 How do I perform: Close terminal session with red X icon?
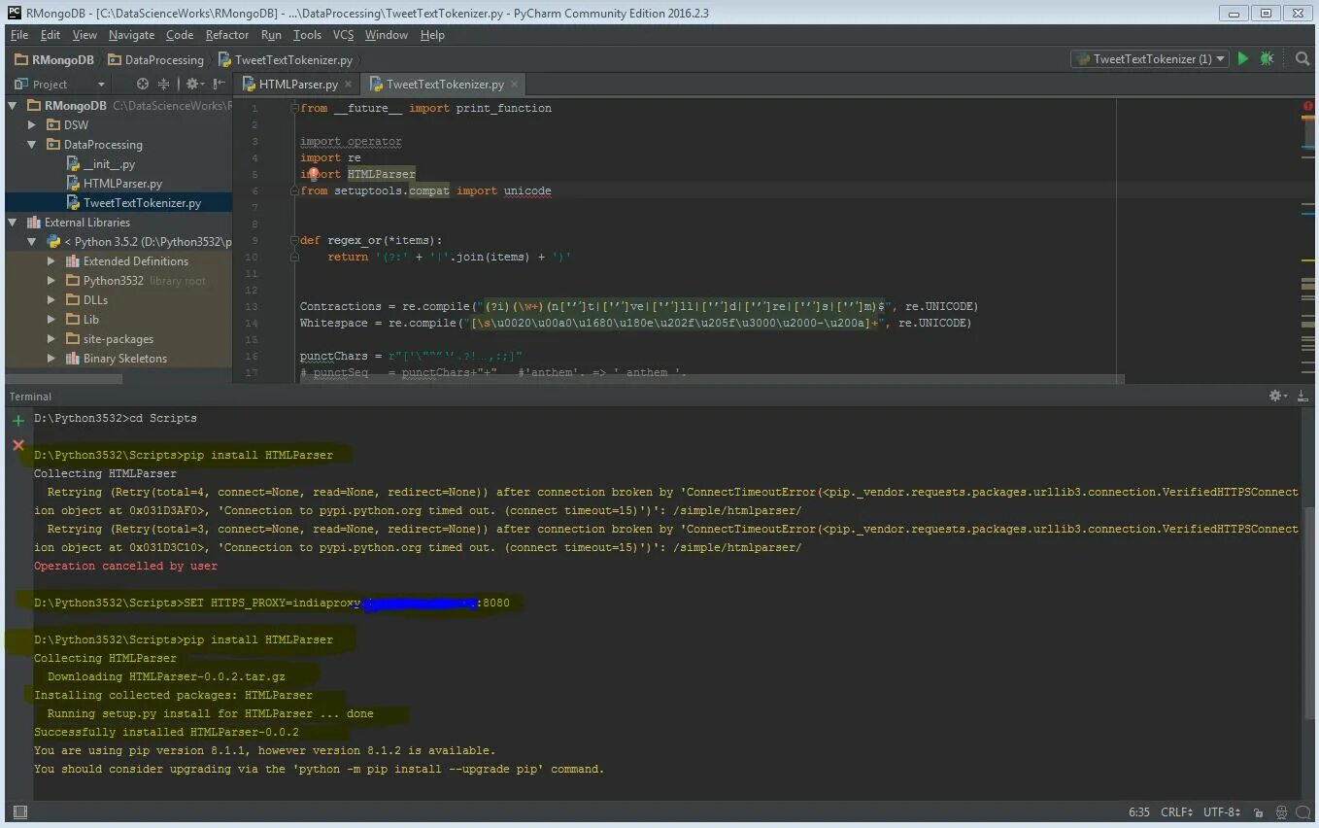coord(17,445)
